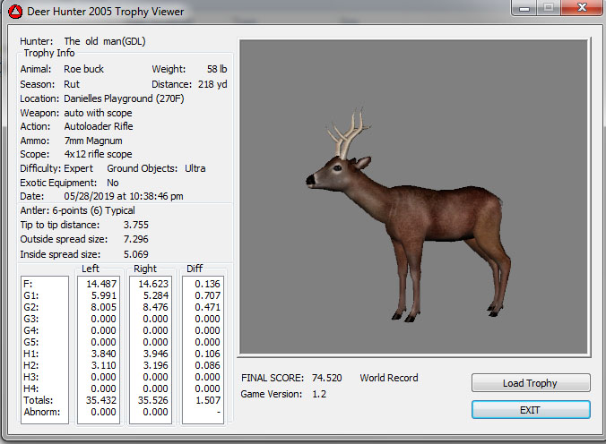Click the Deer Hunter app icon in title bar
This screenshot has height=444, width=606.
14,13
